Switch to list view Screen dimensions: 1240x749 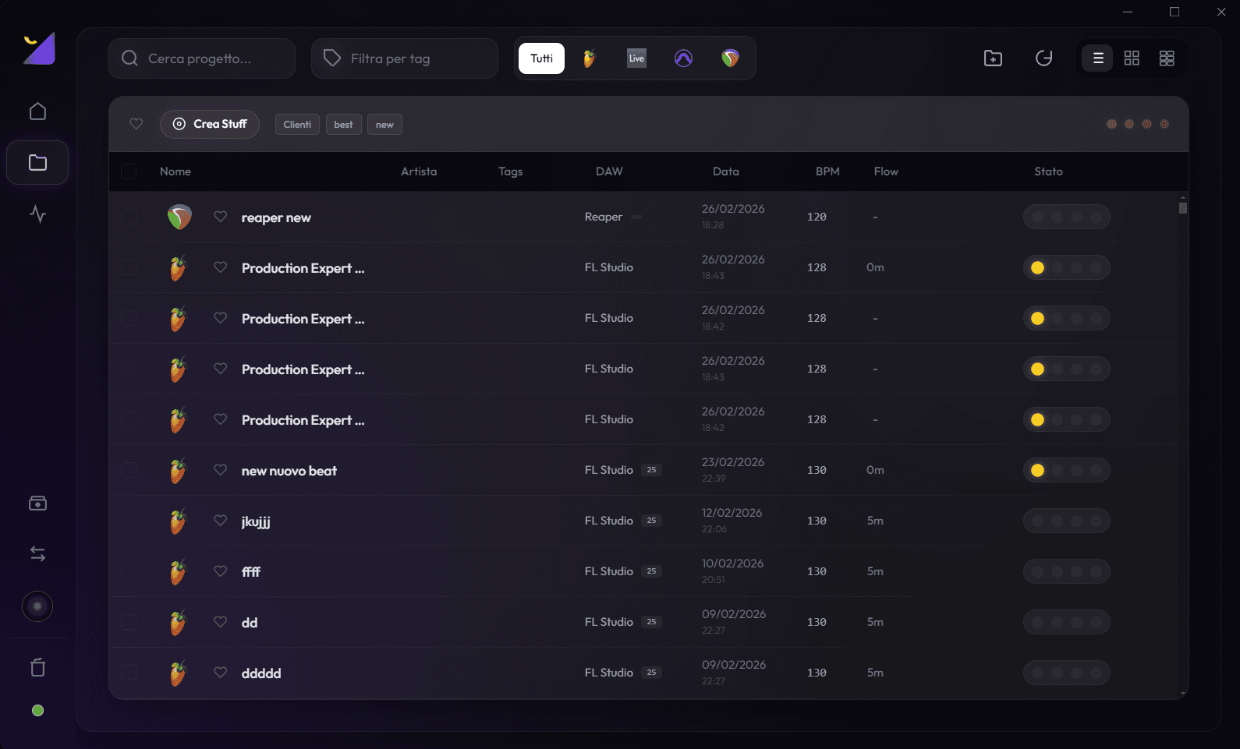click(x=1098, y=58)
